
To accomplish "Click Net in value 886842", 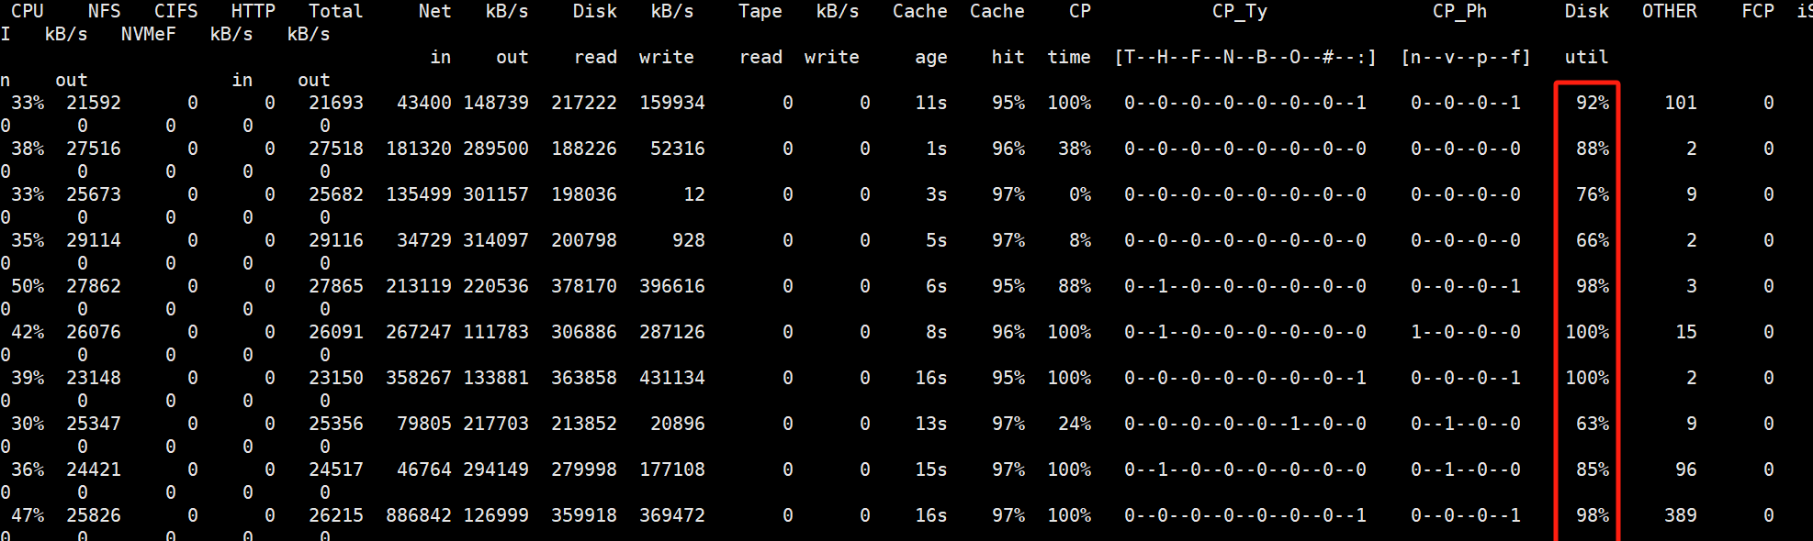I will pos(419,515).
